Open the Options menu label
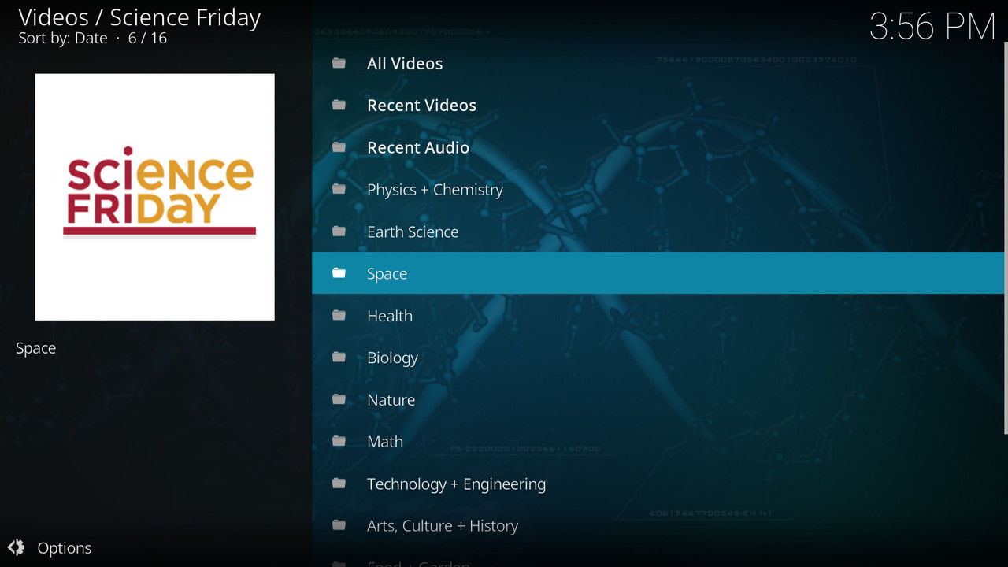 point(65,548)
